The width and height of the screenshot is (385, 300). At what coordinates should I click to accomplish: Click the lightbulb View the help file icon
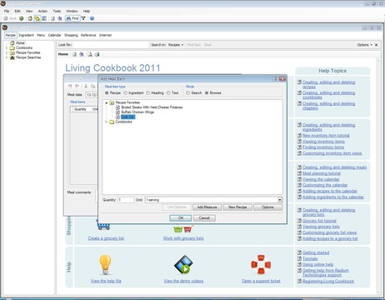point(105,265)
